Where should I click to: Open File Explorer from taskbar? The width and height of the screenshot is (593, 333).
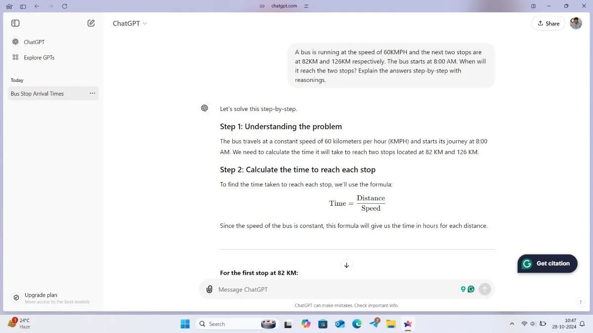click(391, 324)
